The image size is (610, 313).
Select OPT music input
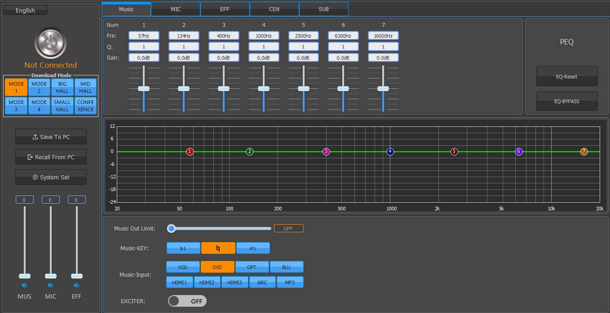(x=252, y=267)
